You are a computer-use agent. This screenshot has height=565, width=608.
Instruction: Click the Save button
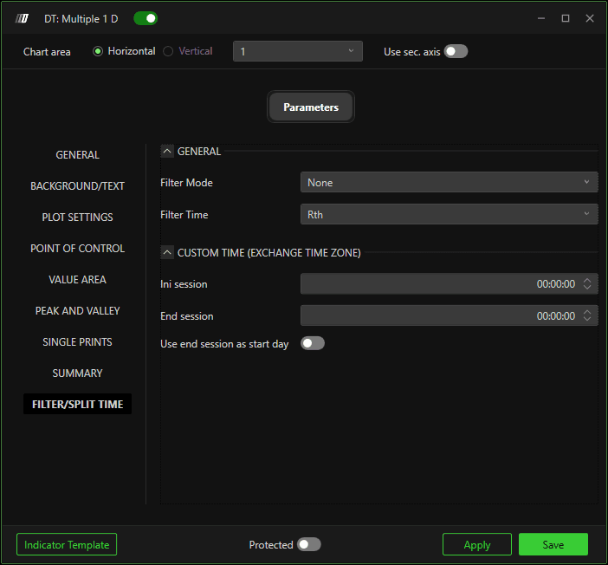tap(553, 544)
